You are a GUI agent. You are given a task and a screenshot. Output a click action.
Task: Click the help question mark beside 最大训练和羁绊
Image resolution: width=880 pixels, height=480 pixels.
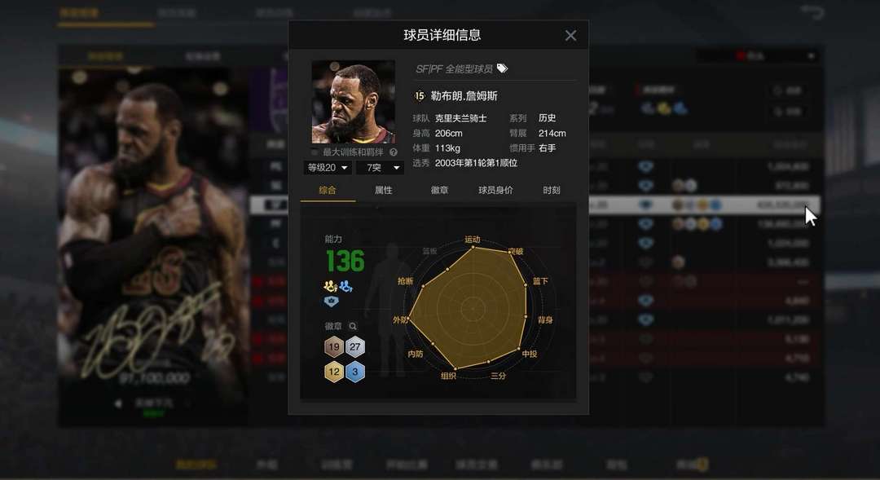394,152
